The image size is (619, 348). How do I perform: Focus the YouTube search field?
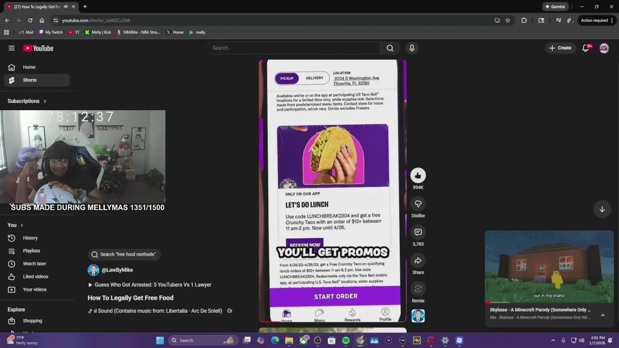(294, 48)
